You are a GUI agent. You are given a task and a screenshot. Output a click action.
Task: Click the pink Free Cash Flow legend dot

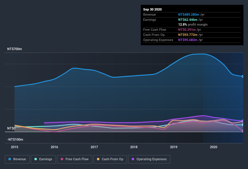click(62, 159)
